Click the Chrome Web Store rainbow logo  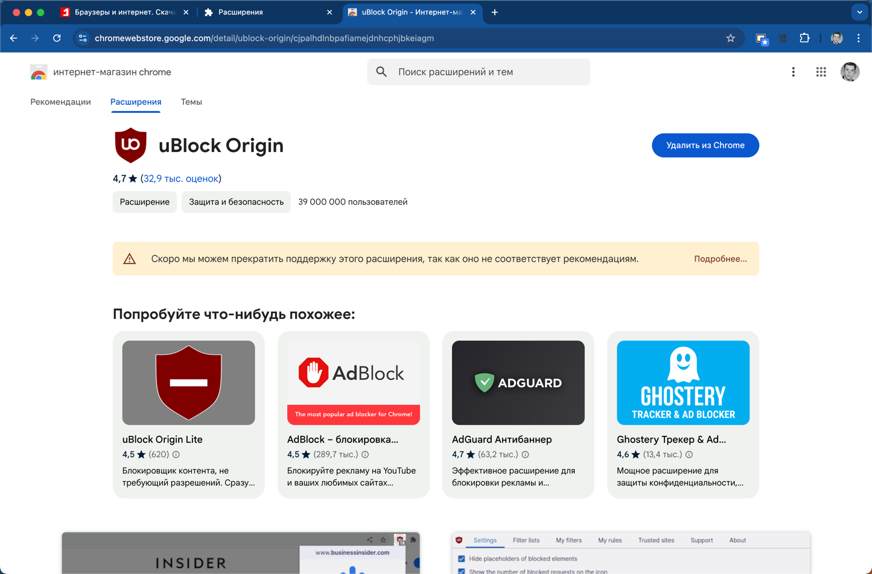point(39,72)
